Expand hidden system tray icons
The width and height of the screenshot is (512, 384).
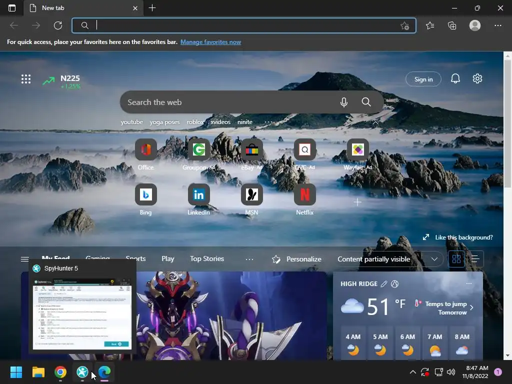pyautogui.click(x=412, y=372)
